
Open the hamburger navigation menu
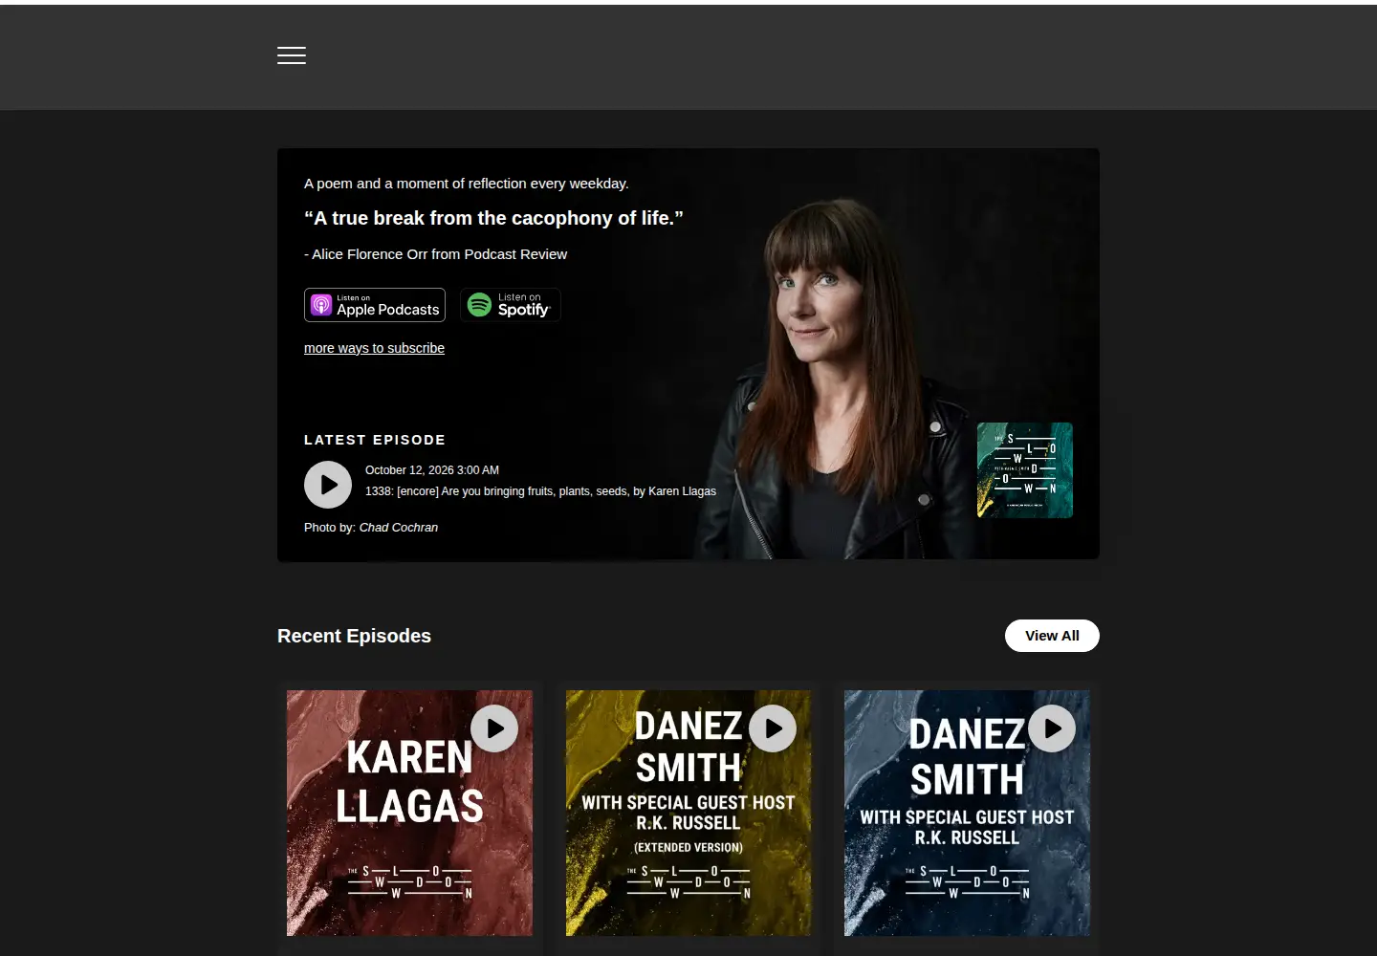[x=292, y=55]
